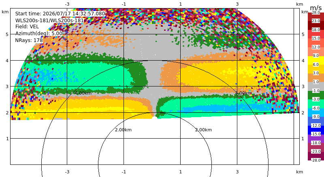
Task: Click the lidar origin at the plot apex
Action: [x=154, y=118]
